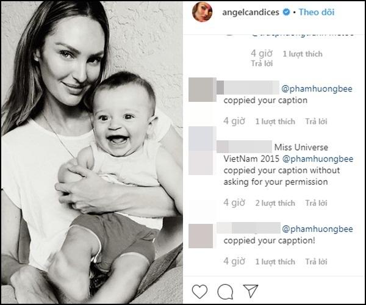Open @phamhuongbee mention in the 'capption!' comment
366x305 pixels.
pyautogui.click(x=317, y=228)
